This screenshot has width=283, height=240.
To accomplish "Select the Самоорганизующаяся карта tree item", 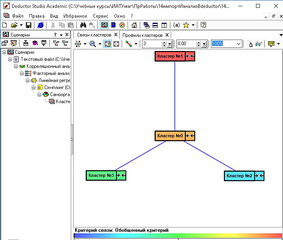I will pyautogui.click(x=56, y=95).
